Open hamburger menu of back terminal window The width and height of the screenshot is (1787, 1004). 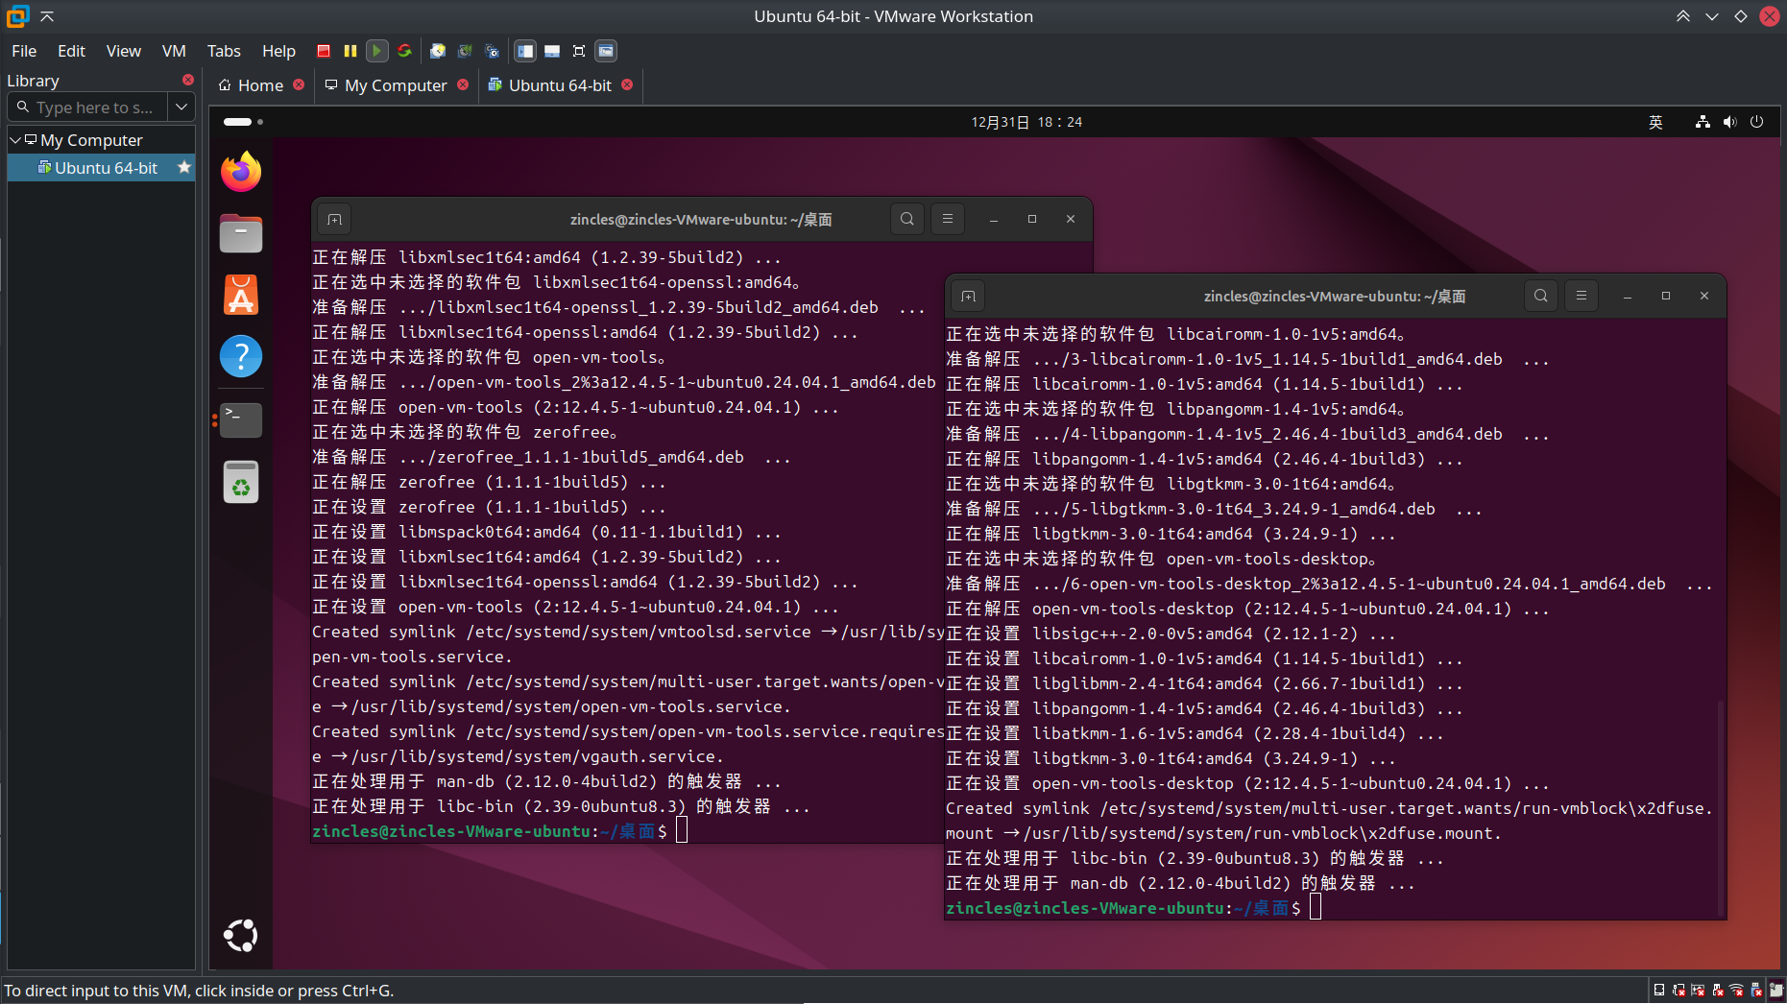948,219
